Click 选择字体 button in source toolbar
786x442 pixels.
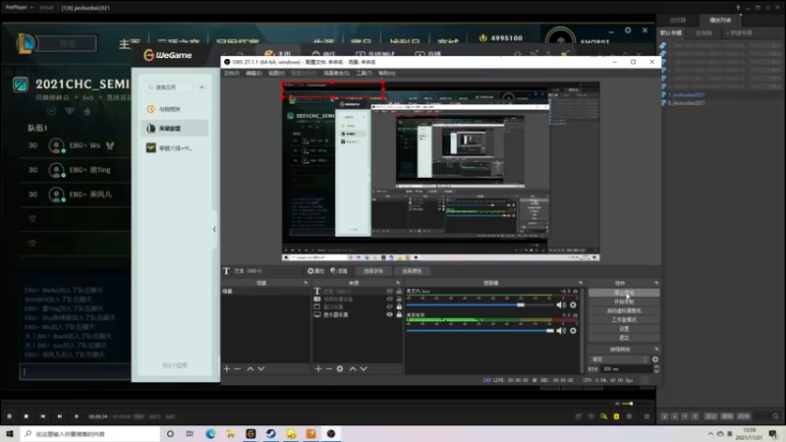[373, 271]
